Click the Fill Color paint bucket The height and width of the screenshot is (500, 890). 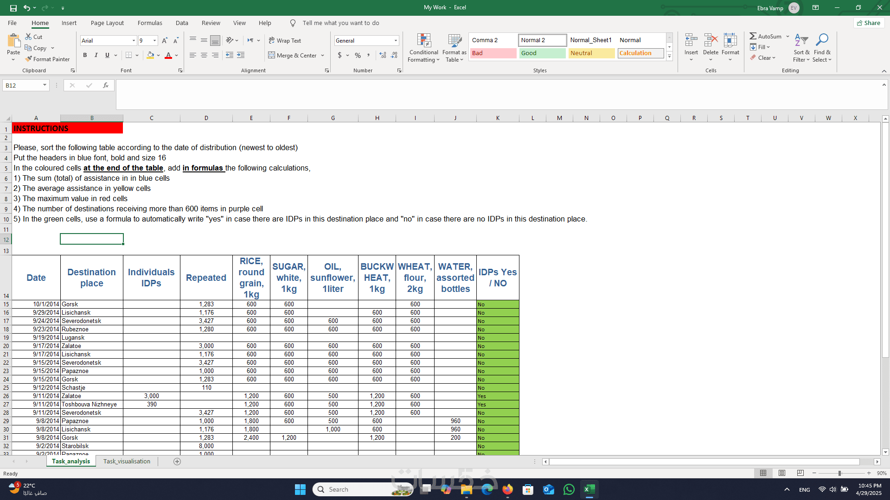[x=150, y=55]
